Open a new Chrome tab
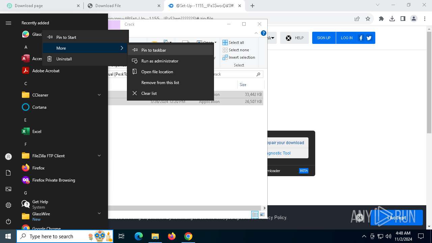This screenshot has height=243, width=432. [252, 6]
